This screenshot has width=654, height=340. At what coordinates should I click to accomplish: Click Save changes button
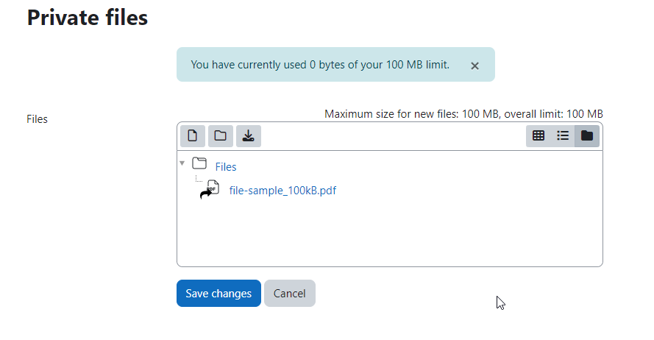coord(218,294)
